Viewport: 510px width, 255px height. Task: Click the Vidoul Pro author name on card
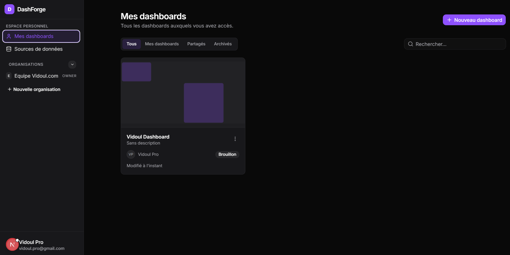click(148, 154)
